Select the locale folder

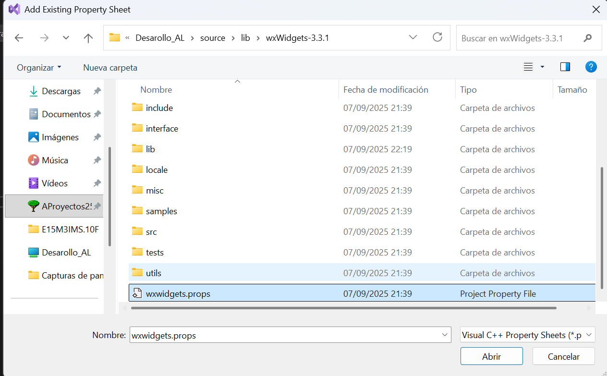[362, 170]
